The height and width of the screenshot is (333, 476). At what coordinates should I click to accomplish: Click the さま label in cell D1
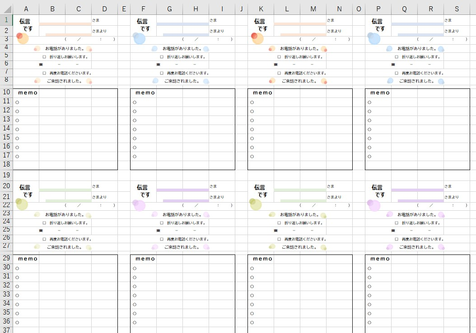(x=96, y=20)
